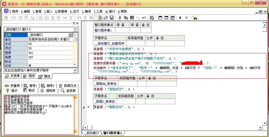Switch to the 属性 tab

(45, 76)
